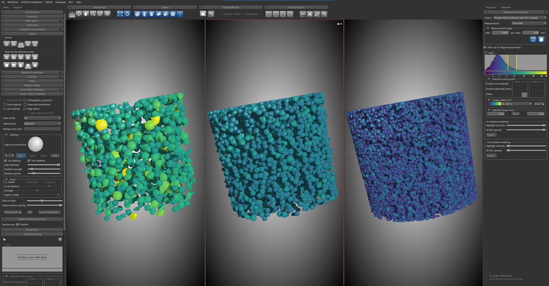549x286 pixels.
Task: Select the Pan (four-arrow) tool
Action: tap(79, 14)
